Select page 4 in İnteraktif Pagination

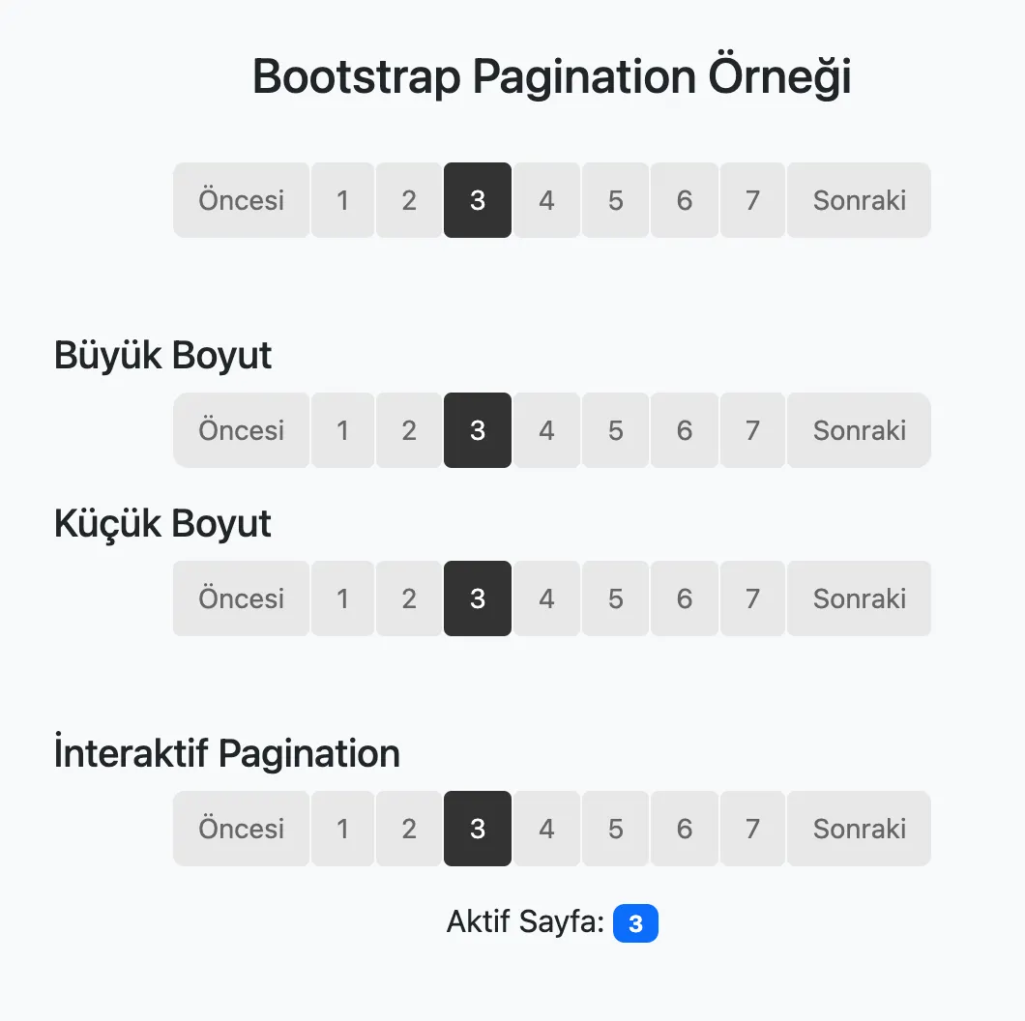(x=546, y=829)
